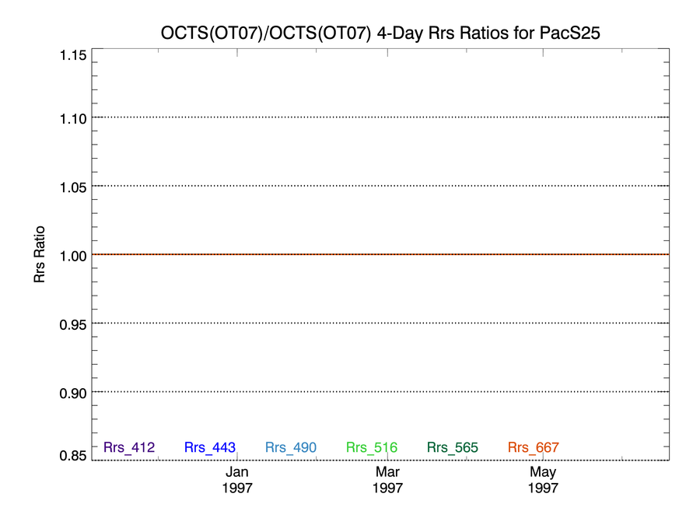
Task: Click the Mar 1997 x-axis label
Action: [x=387, y=479]
